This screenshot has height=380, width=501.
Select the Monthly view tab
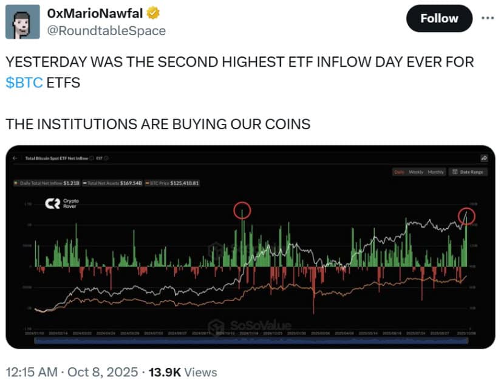tap(436, 172)
